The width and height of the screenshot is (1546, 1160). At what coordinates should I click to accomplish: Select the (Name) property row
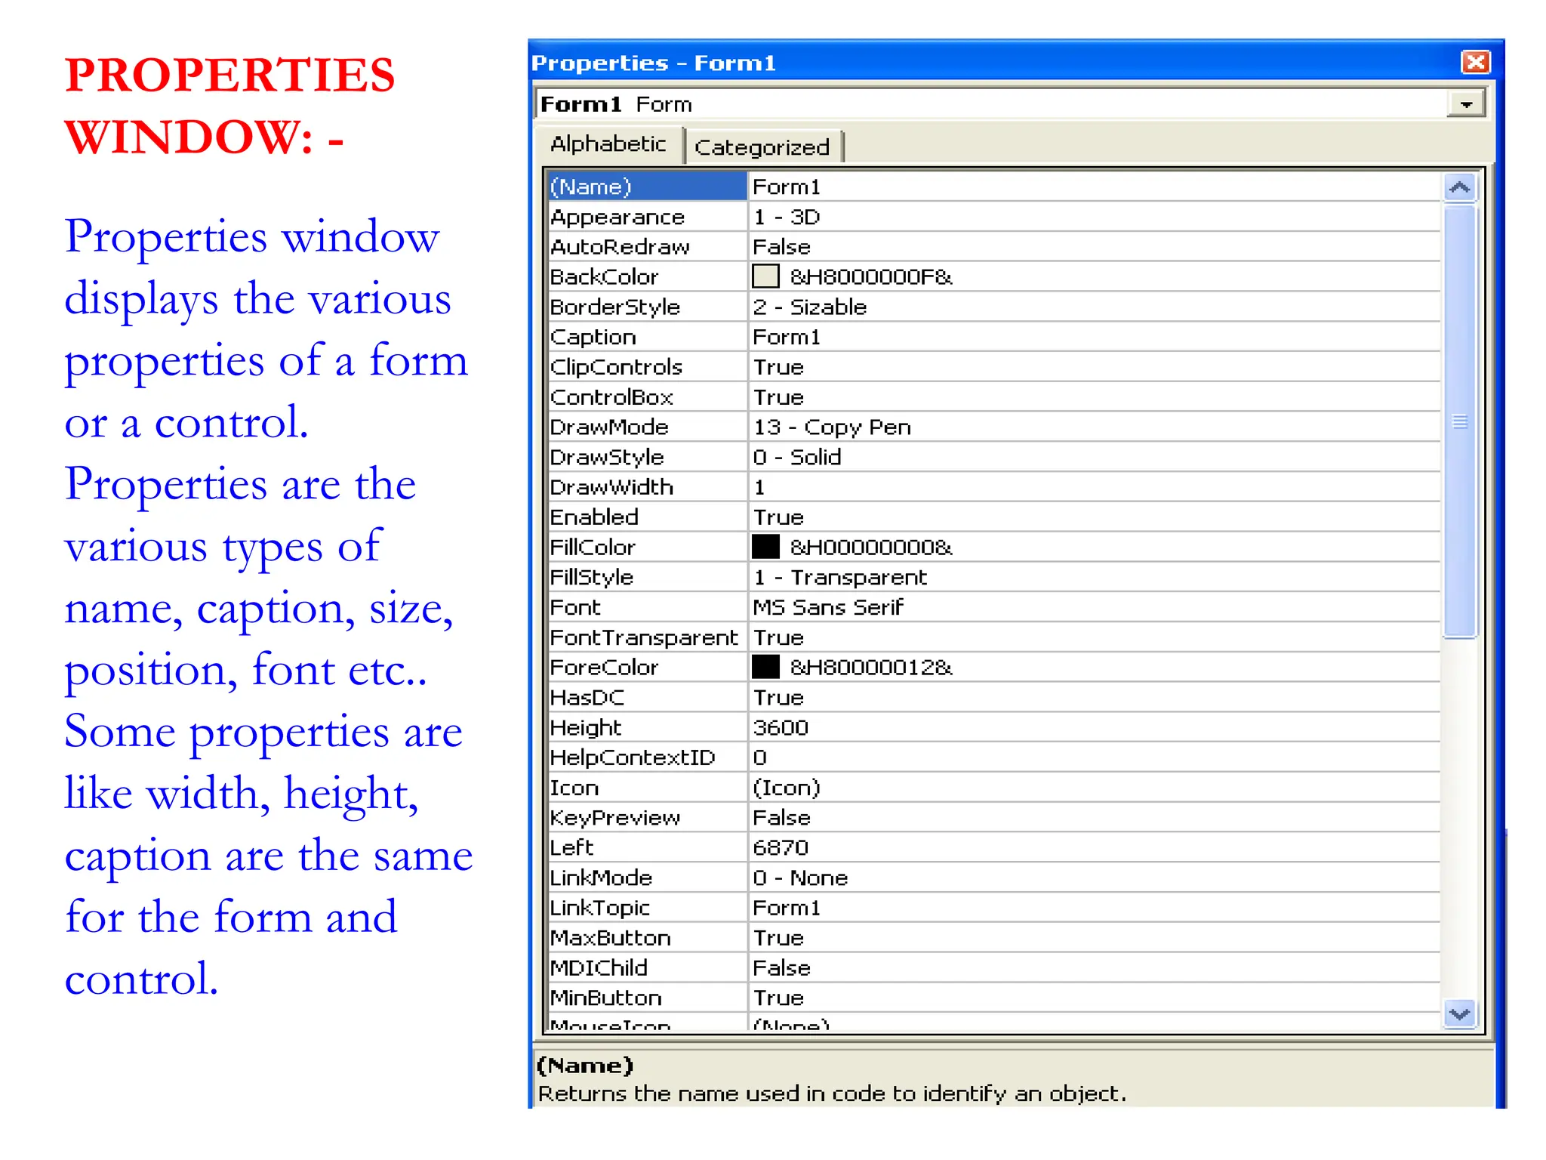point(648,187)
